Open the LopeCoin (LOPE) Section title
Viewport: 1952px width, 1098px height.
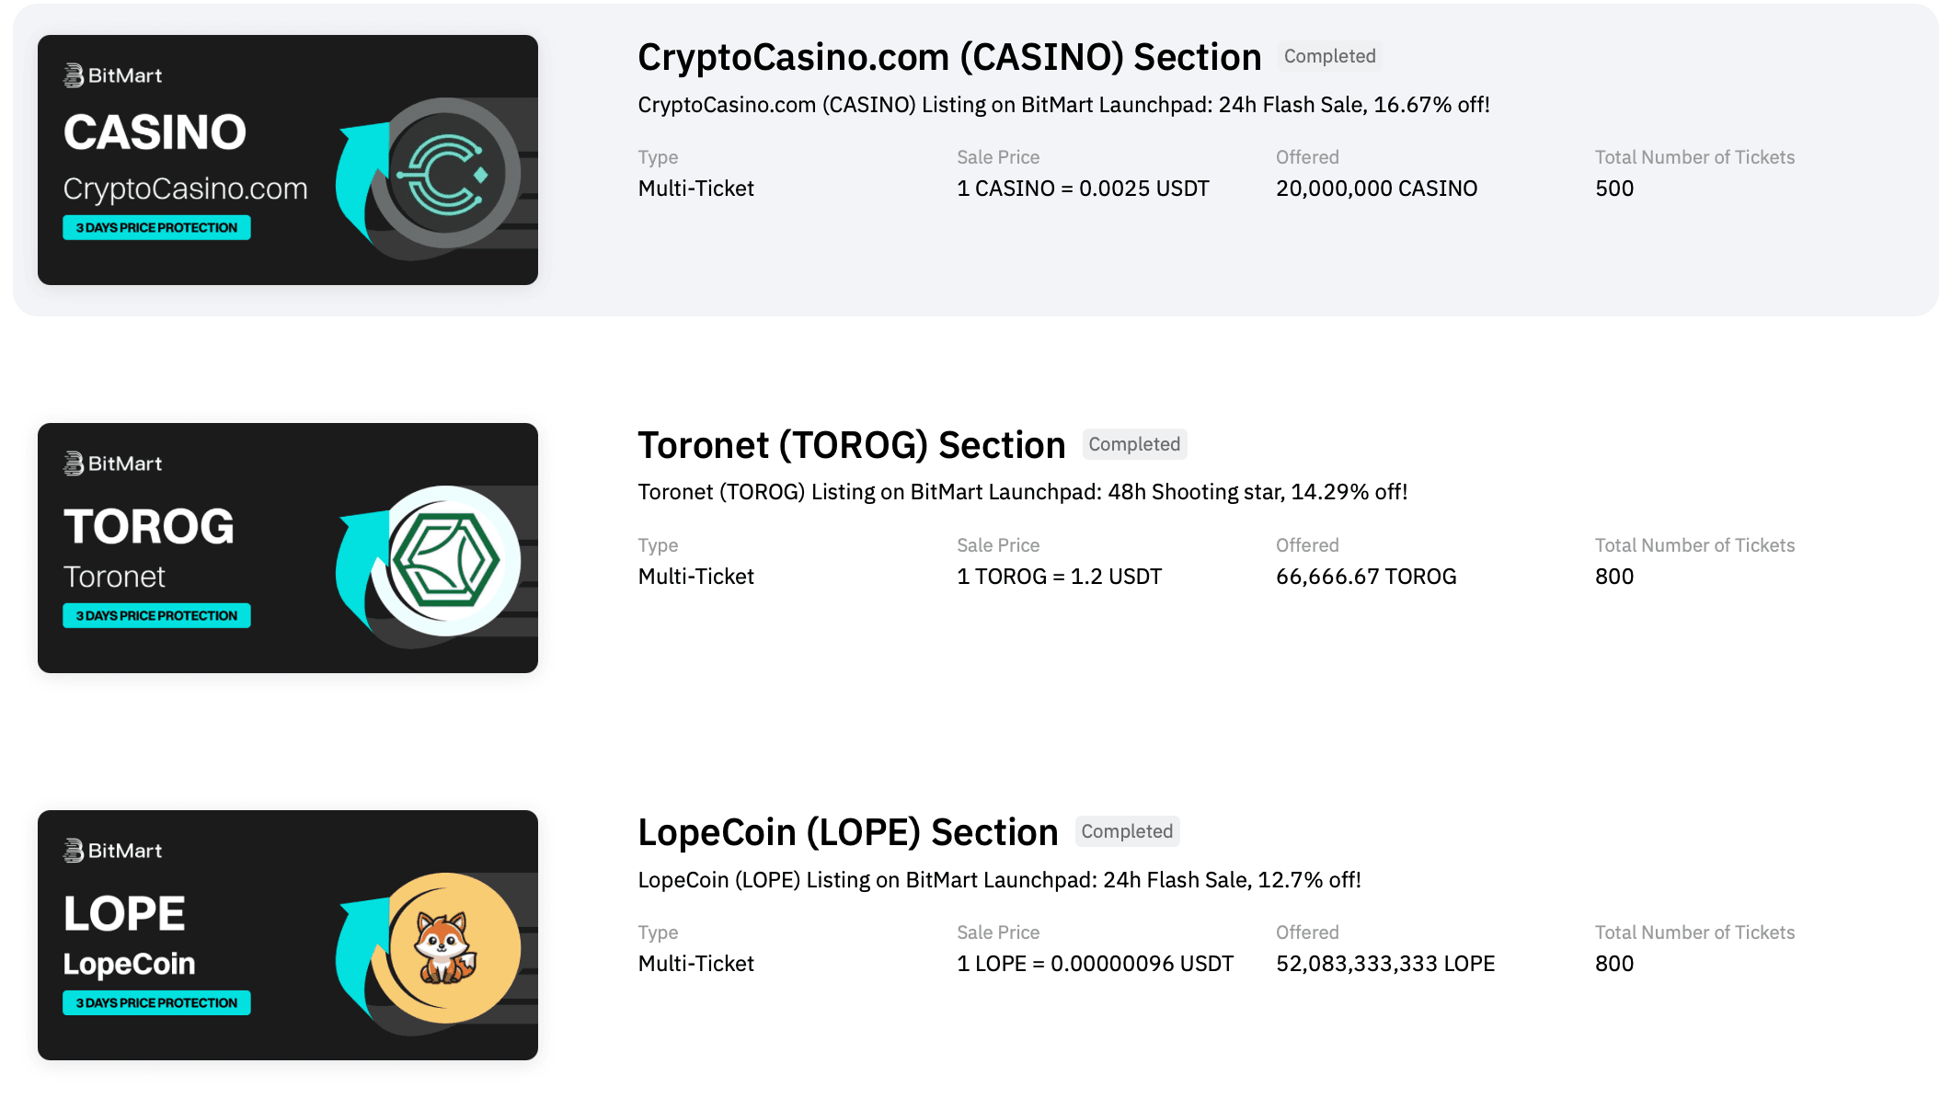point(847,832)
